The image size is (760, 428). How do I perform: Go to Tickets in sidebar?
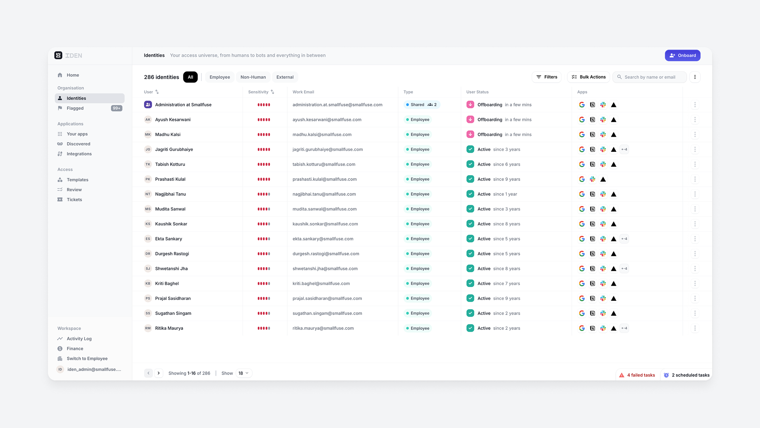pos(74,200)
